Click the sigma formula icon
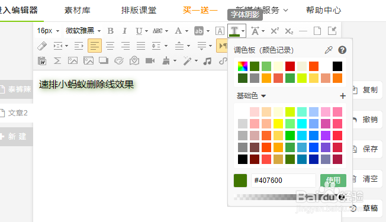The height and width of the screenshot is (222, 386). pyautogui.click(x=57, y=61)
